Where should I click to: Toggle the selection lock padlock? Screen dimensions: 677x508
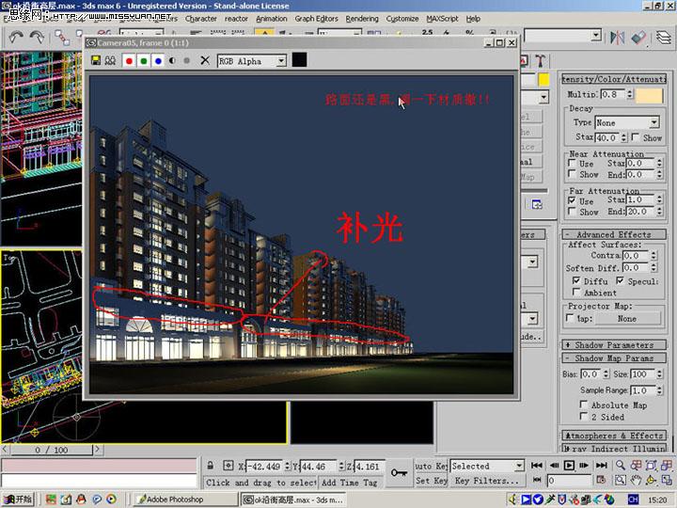tap(211, 466)
